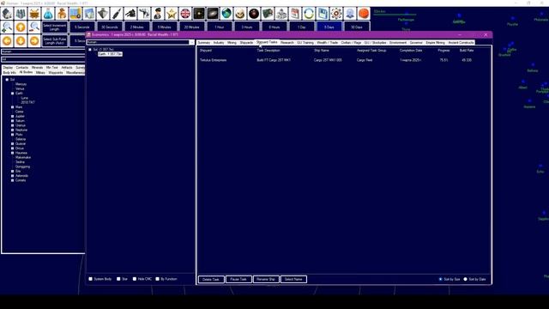The width and height of the screenshot is (549, 309).
Task: Open the Wealth / Trade tab
Action: tap(328, 42)
